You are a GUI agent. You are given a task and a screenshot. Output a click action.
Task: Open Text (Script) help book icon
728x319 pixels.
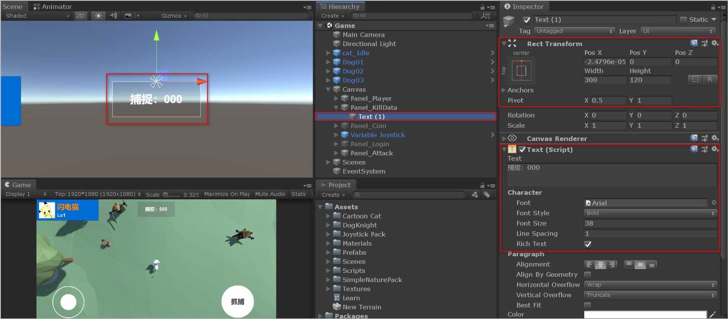pyautogui.click(x=694, y=149)
